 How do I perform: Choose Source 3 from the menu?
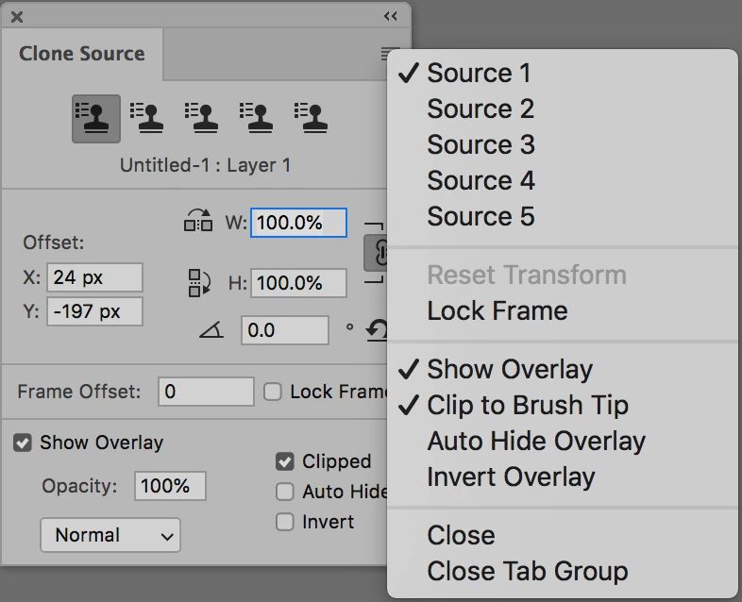[x=481, y=144]
